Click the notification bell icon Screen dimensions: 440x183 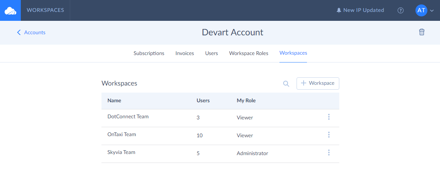point(339,10)
